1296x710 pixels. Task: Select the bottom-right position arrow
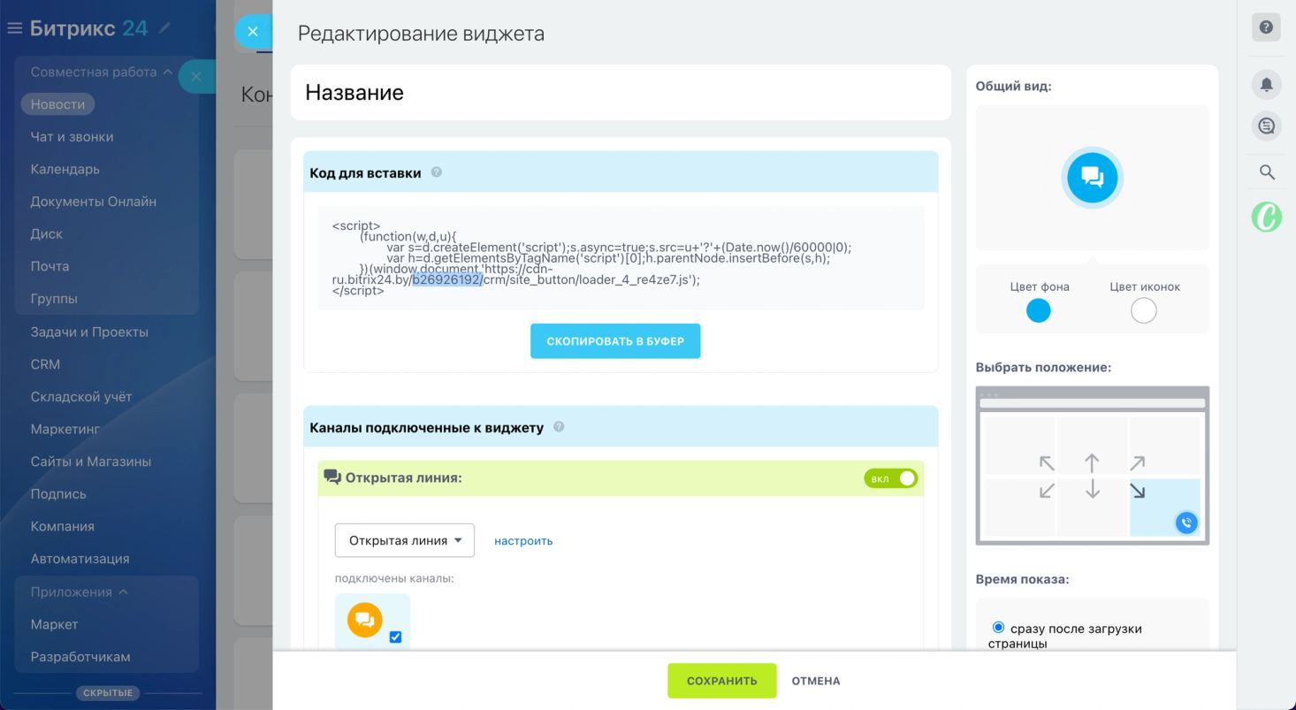1137,490
